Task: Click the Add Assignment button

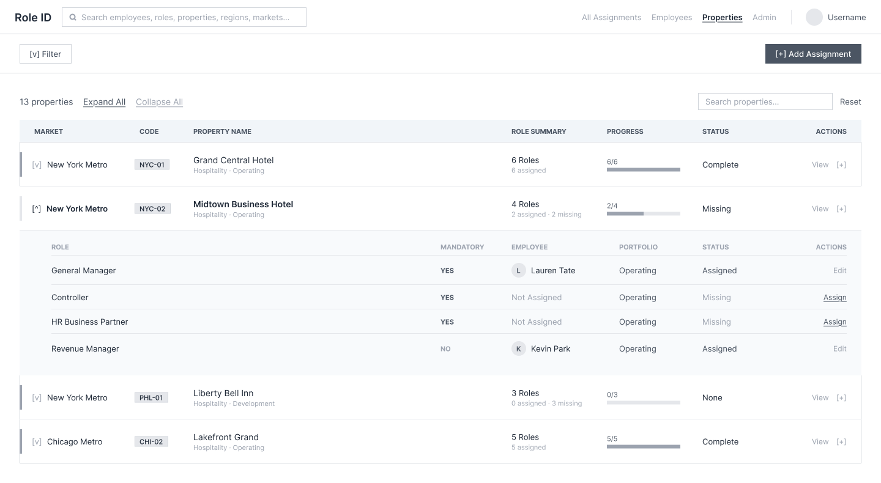Action: pyautogui.click(x=813, y=54)
